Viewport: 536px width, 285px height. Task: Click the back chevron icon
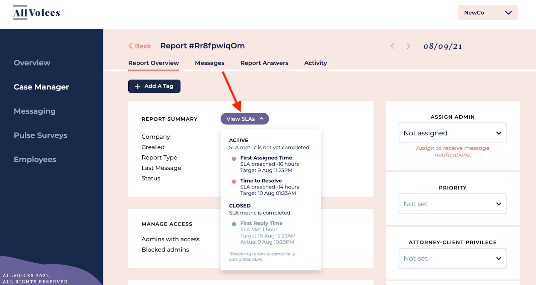[131, 46]
